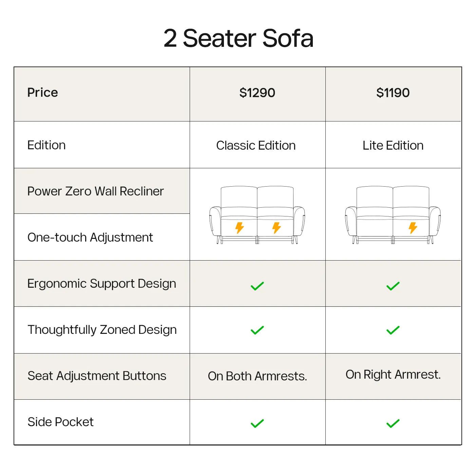Click the One-touch Adjustment row label
Image resolution: width=475 pixels, height=475 pixels.
pos(90,237)
